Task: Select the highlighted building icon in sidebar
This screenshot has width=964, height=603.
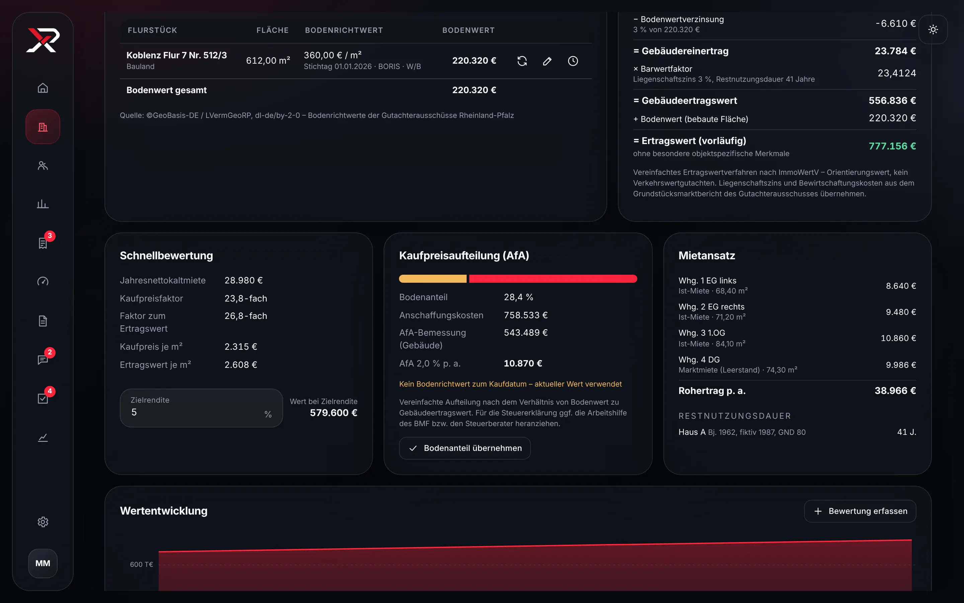Action: (43, 127)
